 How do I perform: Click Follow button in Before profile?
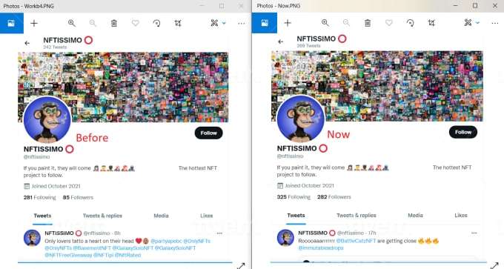[208, 133]
